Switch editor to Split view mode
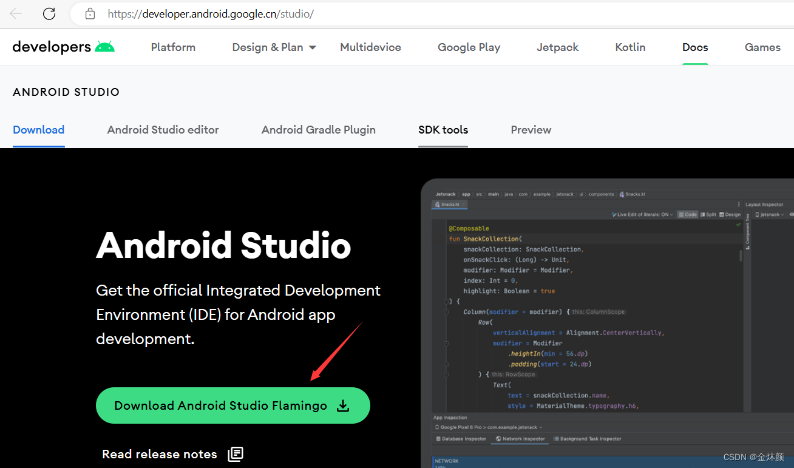This screenshot has height=468, width=794. 708,214
